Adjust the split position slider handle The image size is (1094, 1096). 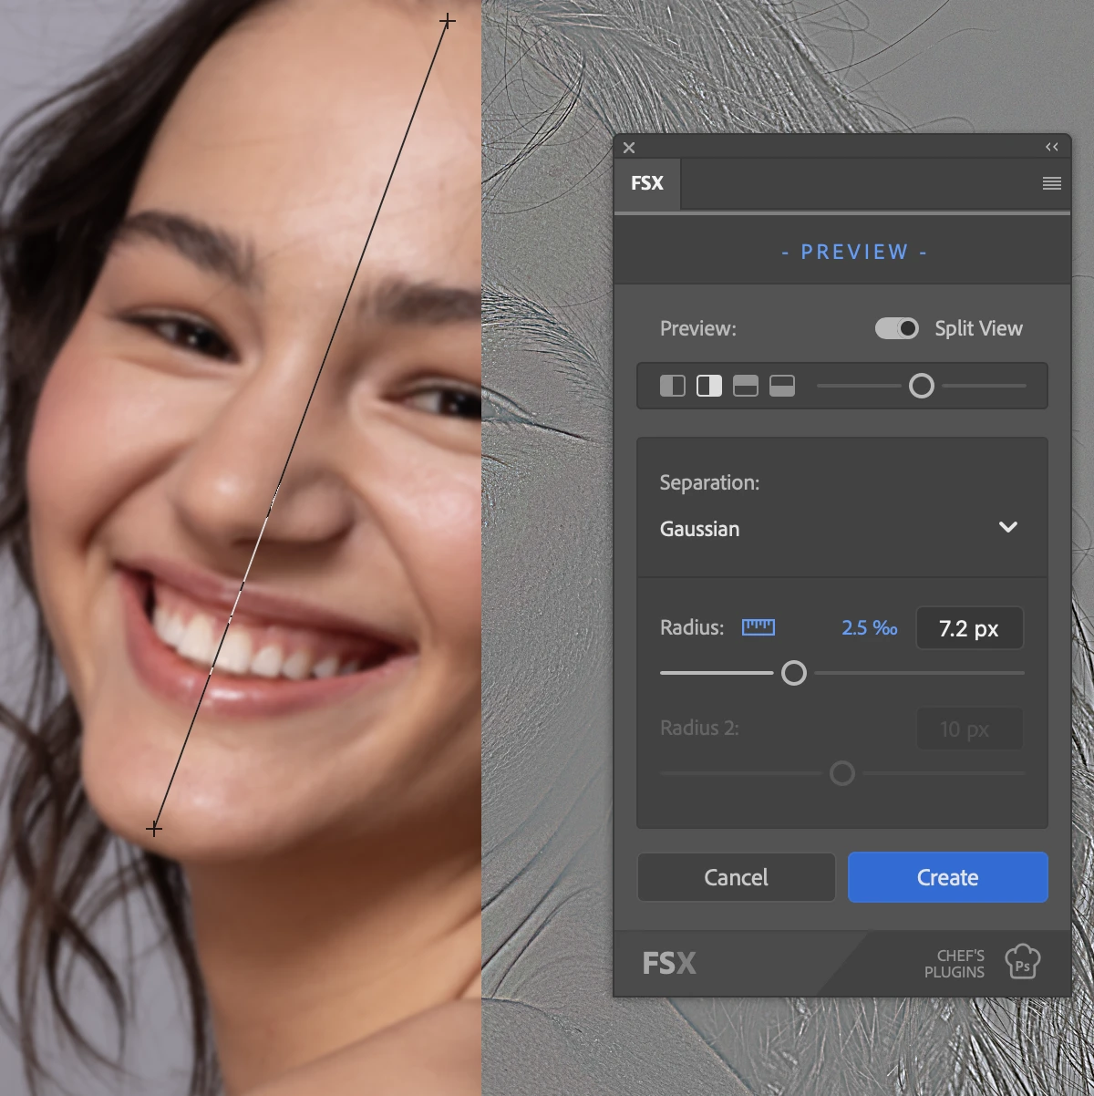922,386
